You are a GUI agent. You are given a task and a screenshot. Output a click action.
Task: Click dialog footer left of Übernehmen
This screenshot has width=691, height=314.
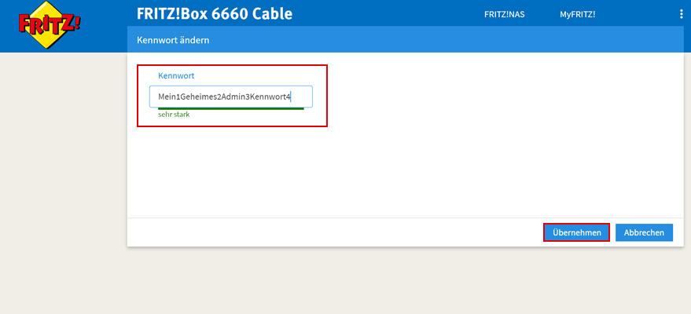pyautogui.click(x=330, y=232)
